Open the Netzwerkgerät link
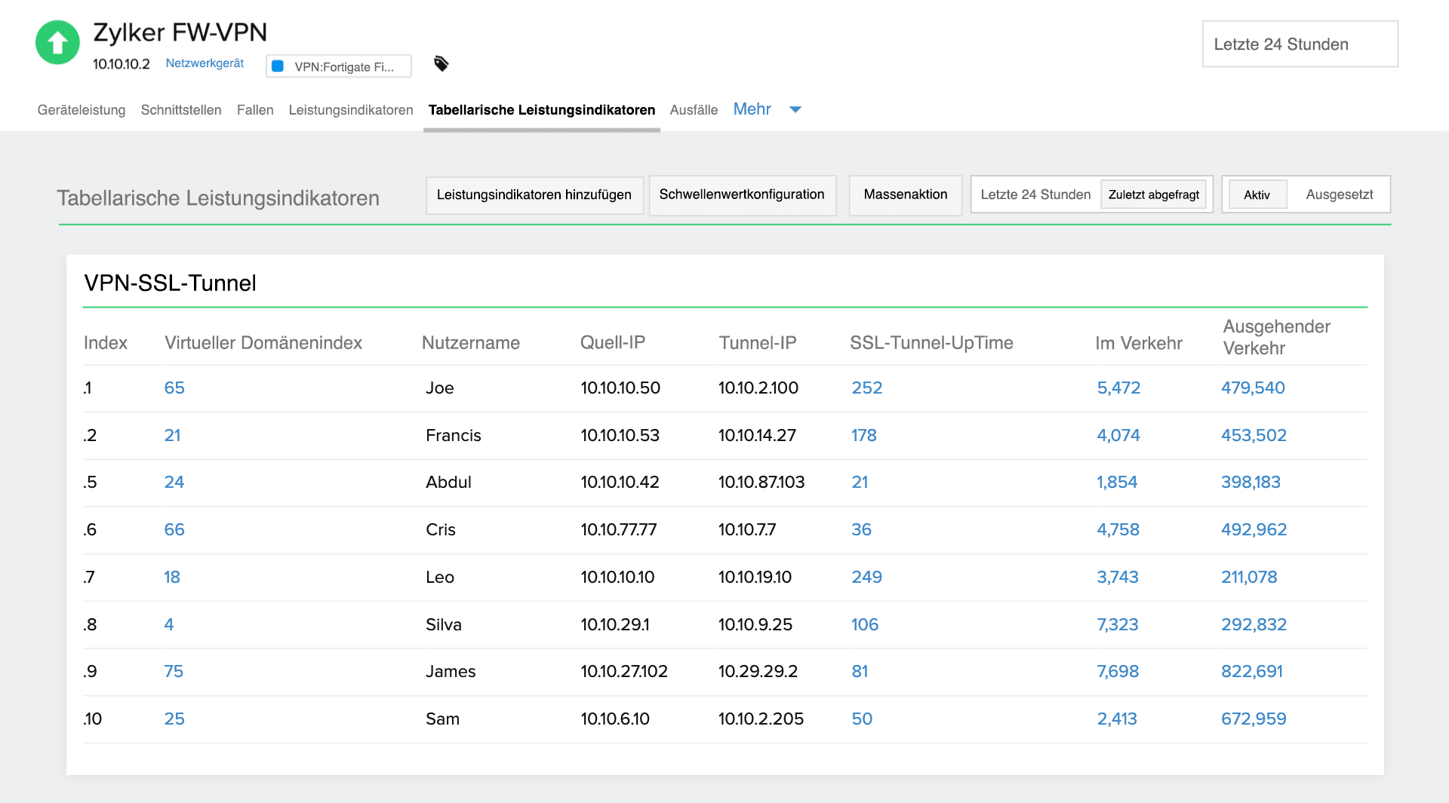The width and height of the screenshot is (1449, 803). [x=205, y=63]
